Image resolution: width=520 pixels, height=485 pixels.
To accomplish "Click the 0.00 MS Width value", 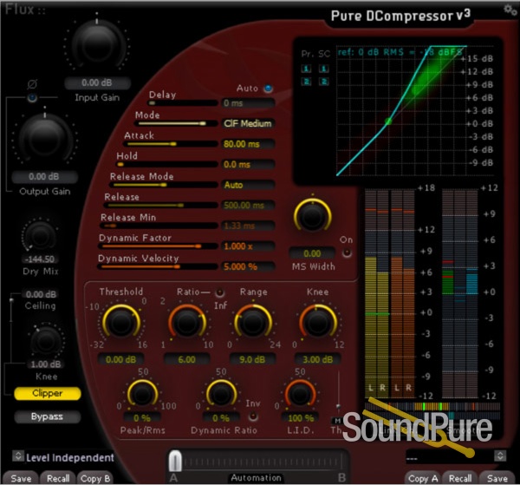I will click(312, 253).
